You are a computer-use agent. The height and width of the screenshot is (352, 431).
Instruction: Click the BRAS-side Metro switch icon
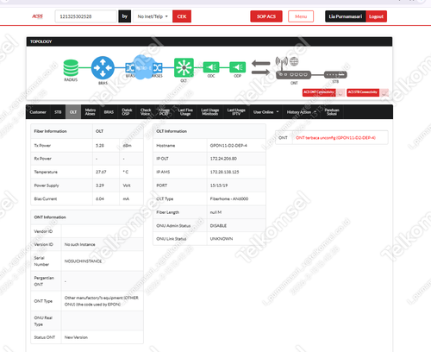point(130,68)
